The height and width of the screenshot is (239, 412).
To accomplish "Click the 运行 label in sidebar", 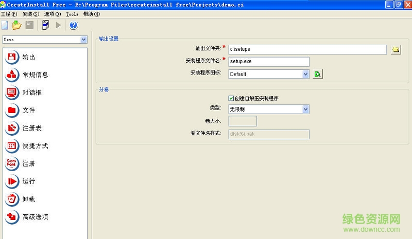I will point(29,181).
